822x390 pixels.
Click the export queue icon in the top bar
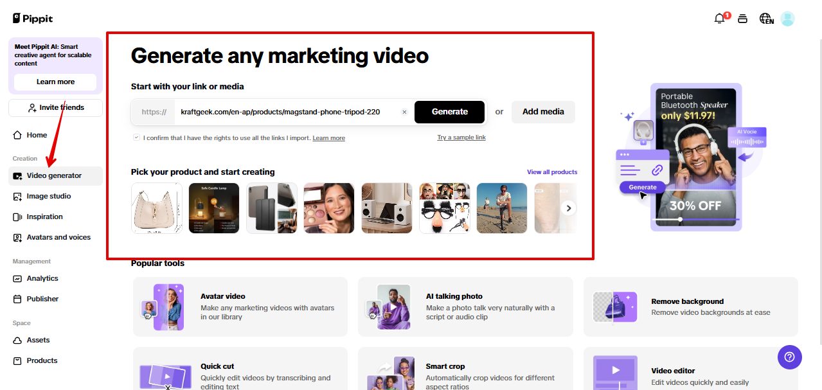pos(742,19)
